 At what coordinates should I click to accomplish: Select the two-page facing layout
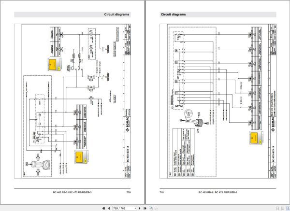pyautogui.click(x=288, y=209)
